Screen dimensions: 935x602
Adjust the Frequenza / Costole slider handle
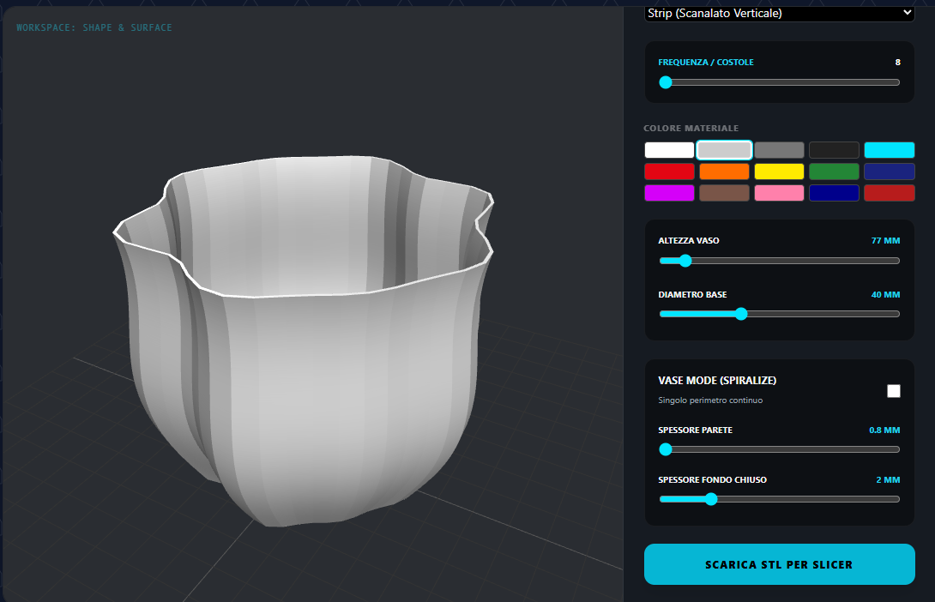click(666, 82)
